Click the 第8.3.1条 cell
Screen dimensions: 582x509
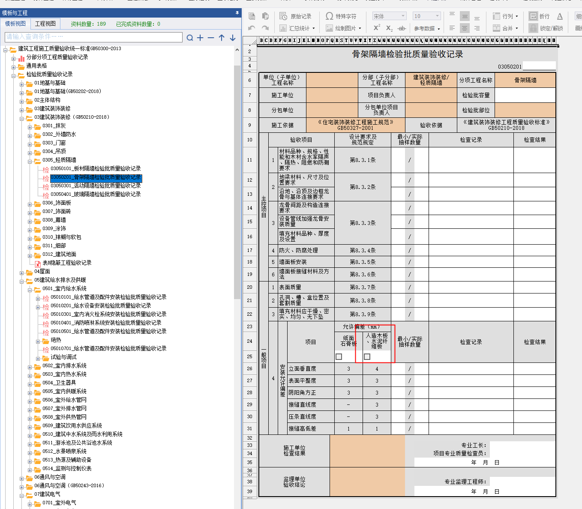[363, 160]
